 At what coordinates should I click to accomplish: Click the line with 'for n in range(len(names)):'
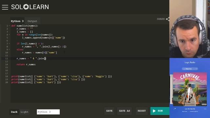[x=35, y=35]
